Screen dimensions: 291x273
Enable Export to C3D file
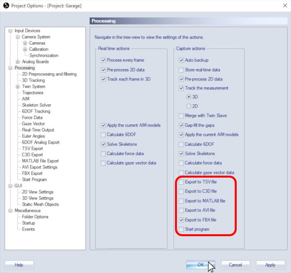(x=181, y=191)
